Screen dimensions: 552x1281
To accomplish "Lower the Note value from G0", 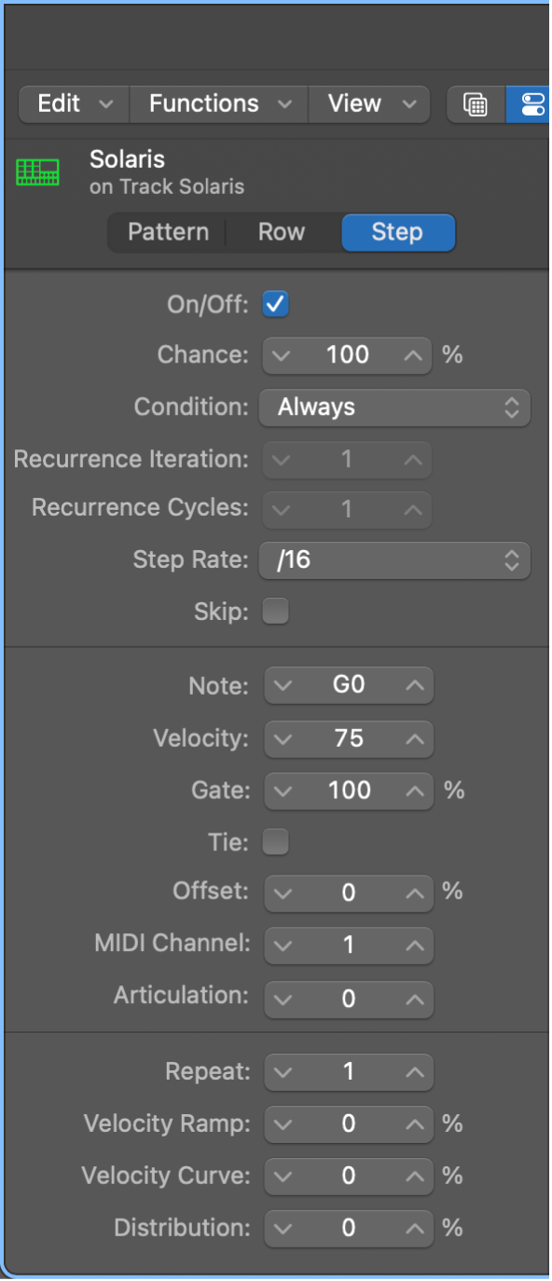I will click(283, 685).
